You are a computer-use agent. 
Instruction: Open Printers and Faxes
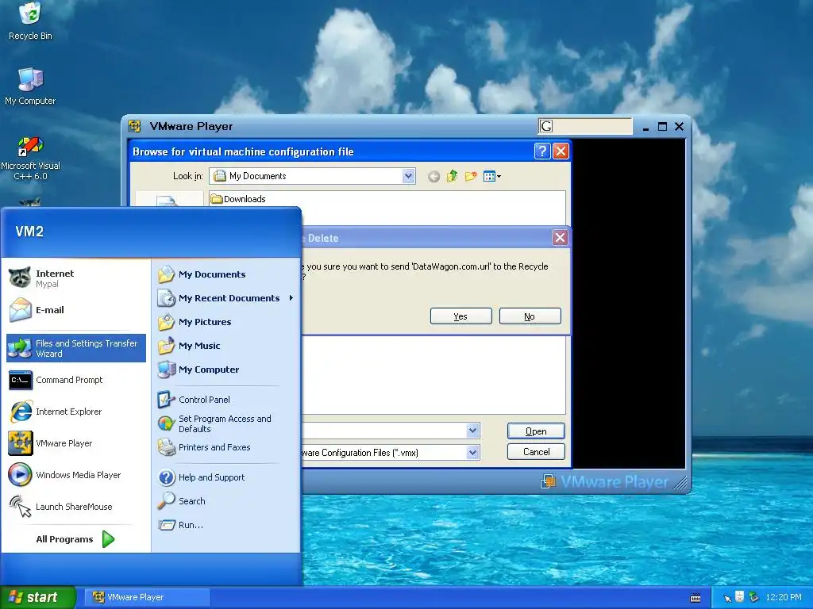click(225, 447)
